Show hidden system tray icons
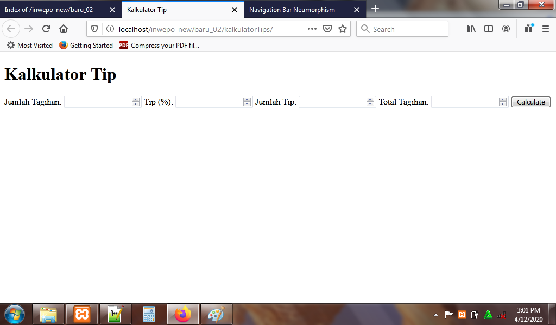This screenshot has width=556, height=325. 436,315
